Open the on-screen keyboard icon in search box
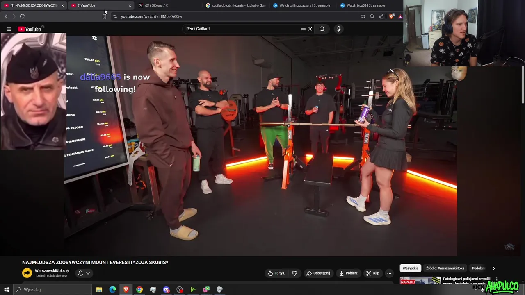525x295 pixels. pos(303,29)
